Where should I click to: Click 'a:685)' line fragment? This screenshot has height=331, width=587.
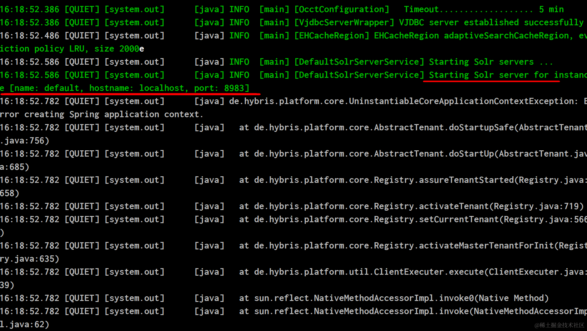point(15,167)
